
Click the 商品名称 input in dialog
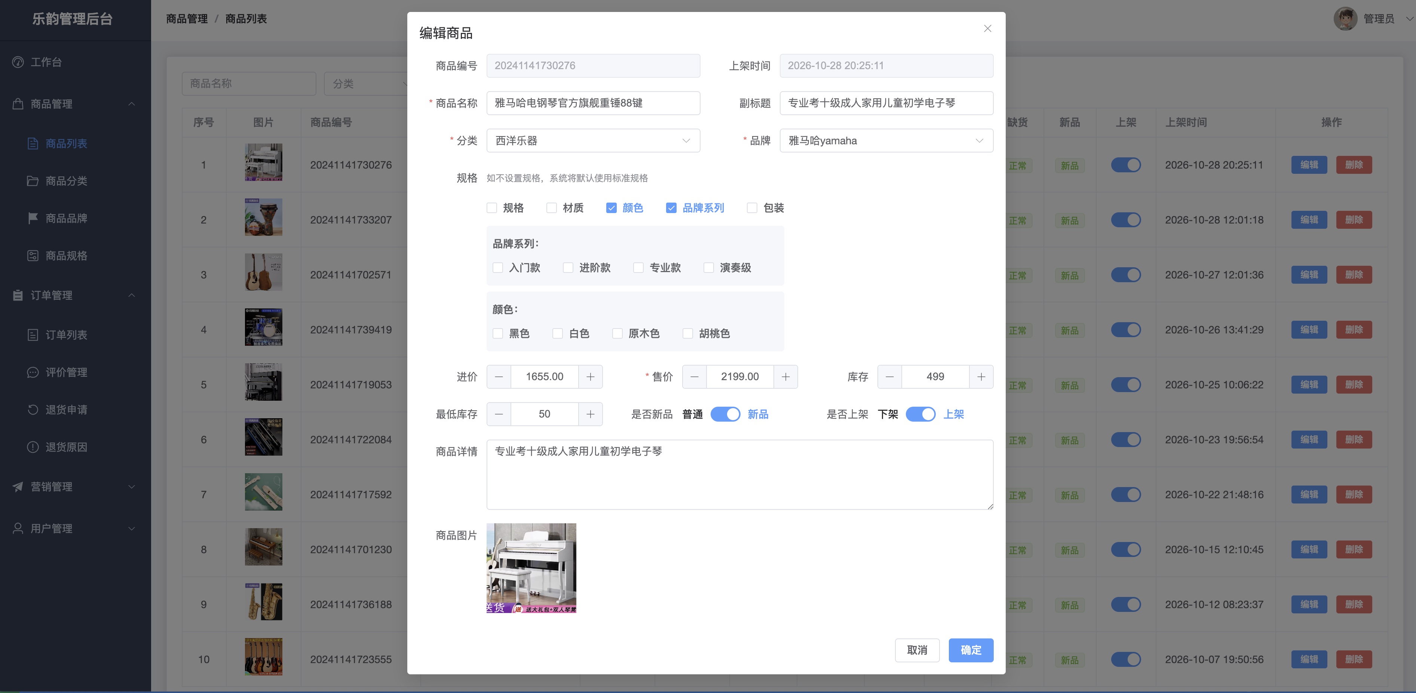pyautogui.click(x=593, y=103)
